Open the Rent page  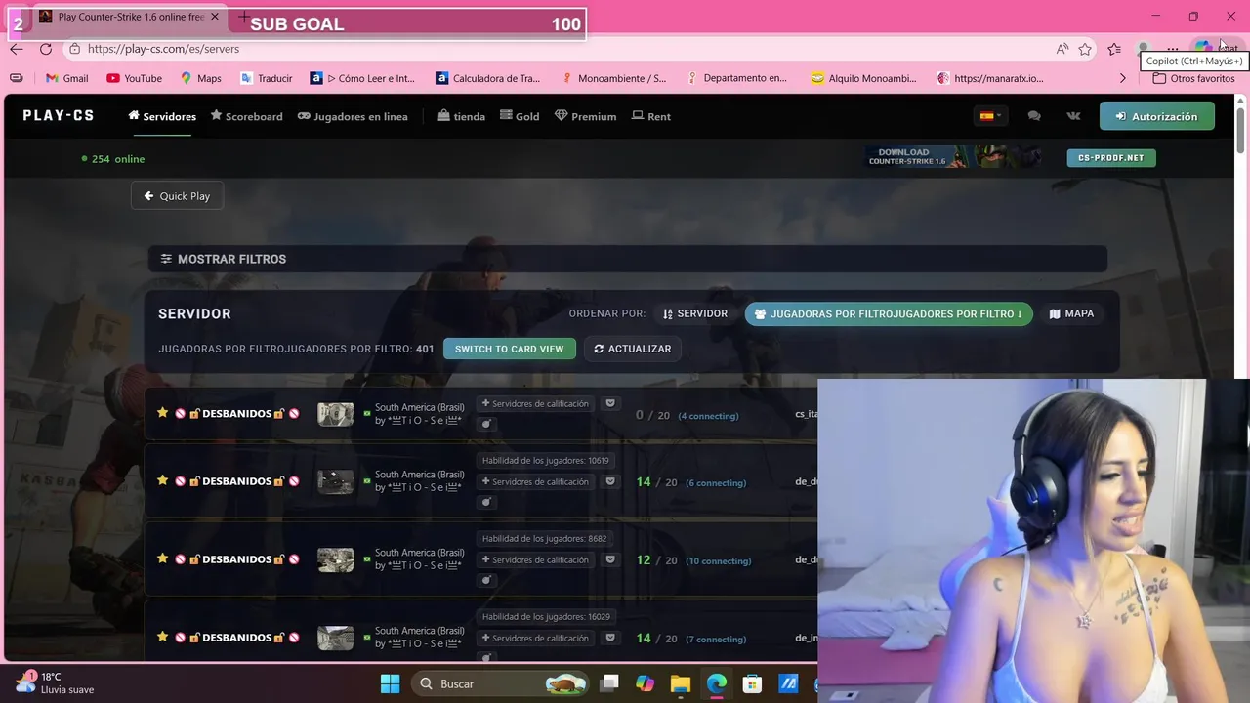pyautogui.click(x=651, y=116)
